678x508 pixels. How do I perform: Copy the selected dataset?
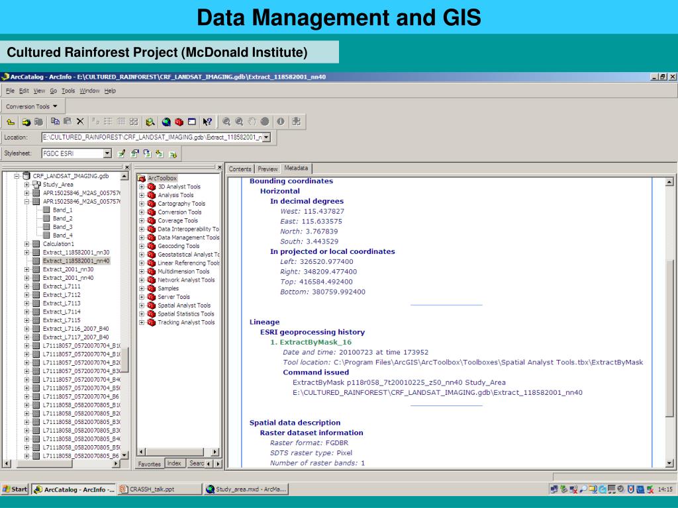tap(55, 122)
